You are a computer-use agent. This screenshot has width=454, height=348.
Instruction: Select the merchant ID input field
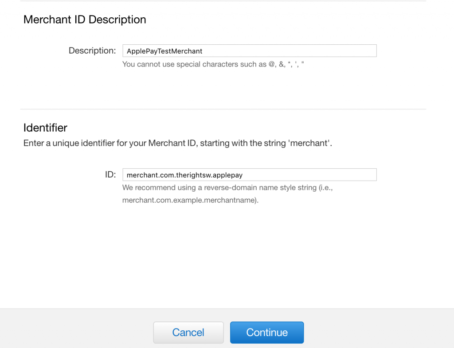click(x=249, y=174)
